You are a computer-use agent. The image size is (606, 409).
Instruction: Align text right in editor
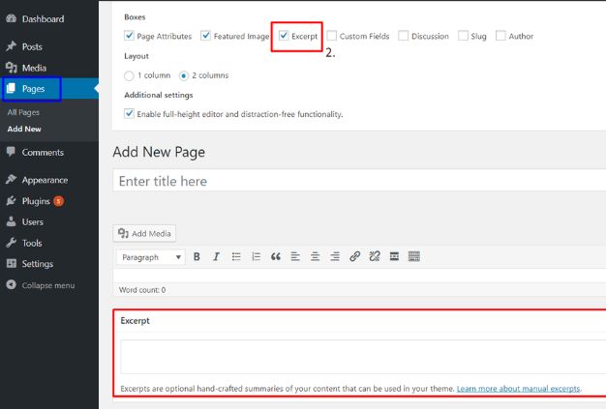(x=335, y=256)
